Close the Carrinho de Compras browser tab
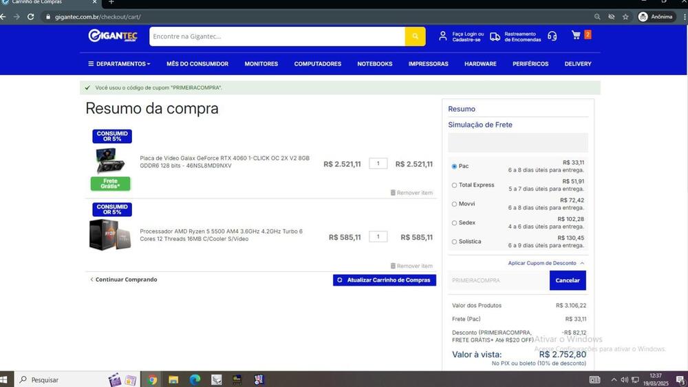Image resolution: width=688 pixels, height=387 pixels. pos(94,2)
